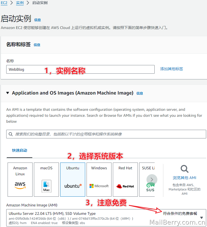
Task: Select the Red Hat AMI card
Action: (125, 180)
